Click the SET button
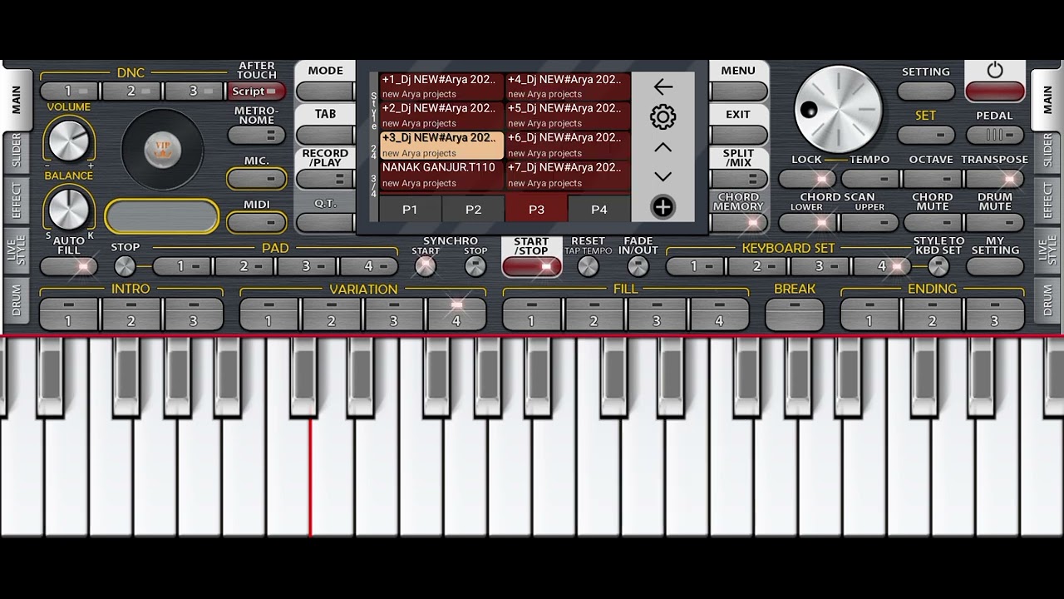The height and width of the screenshot is (599, 1064). [x=926, y=135]
